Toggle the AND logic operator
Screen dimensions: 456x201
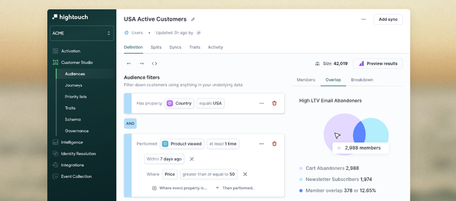pos(130,124)
